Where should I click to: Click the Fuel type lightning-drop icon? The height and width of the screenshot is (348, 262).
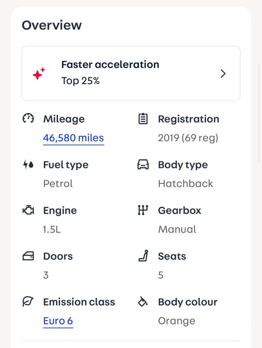tap(28, 165)
